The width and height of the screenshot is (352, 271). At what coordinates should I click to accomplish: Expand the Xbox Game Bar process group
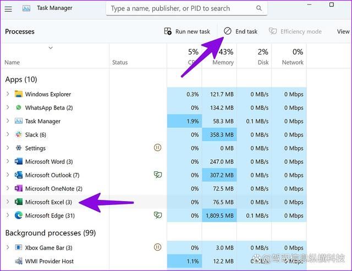coord(8,247)
